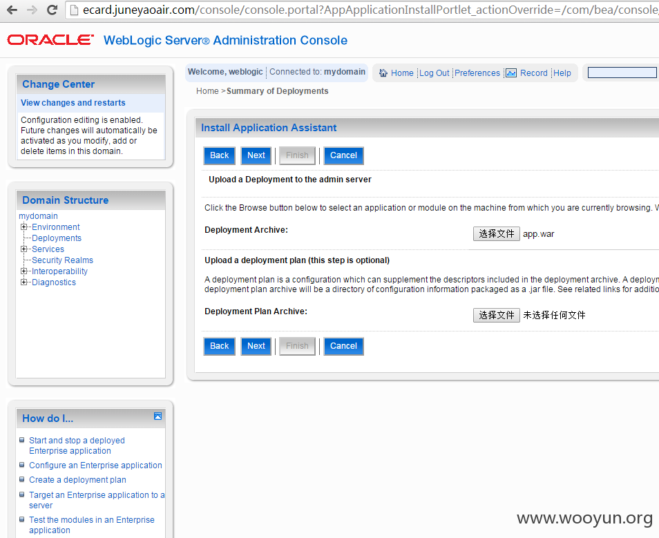Expand the Interoperability tree node
This screenshot has width=659, height=538.
(24, 271)
